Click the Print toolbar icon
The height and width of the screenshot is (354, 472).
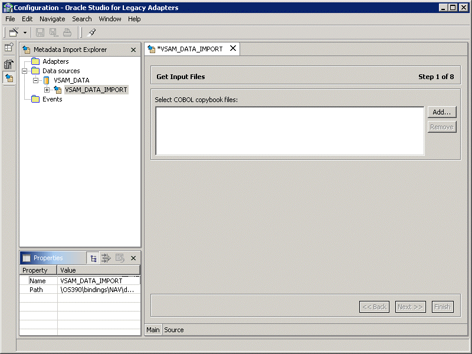click(67, 32)
